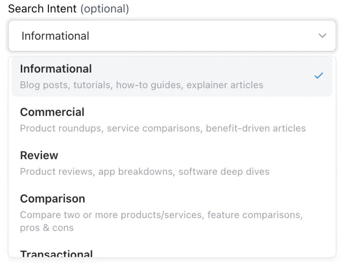Screen dimensions: 345x263
Task: Click the Search Intent (optional) label
Action: click(x=68, y=9)
